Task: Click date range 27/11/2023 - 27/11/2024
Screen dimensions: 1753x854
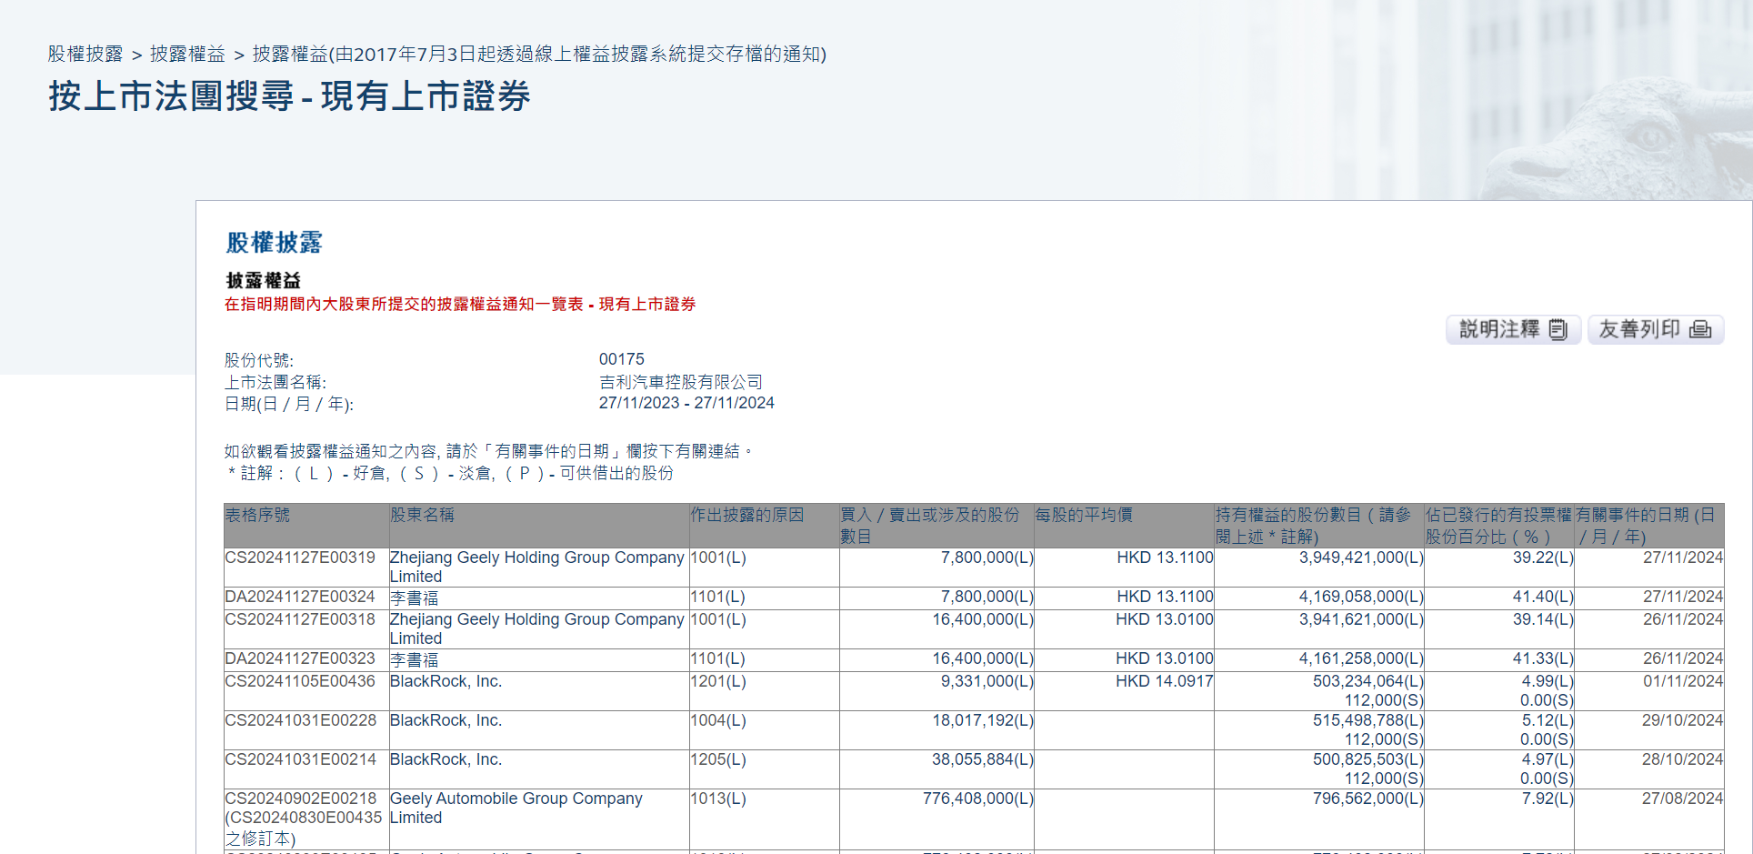Action: (686, 403)
